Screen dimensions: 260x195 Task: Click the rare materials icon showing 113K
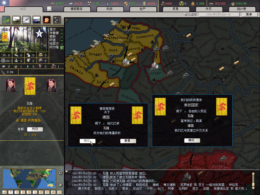[90, 4]
